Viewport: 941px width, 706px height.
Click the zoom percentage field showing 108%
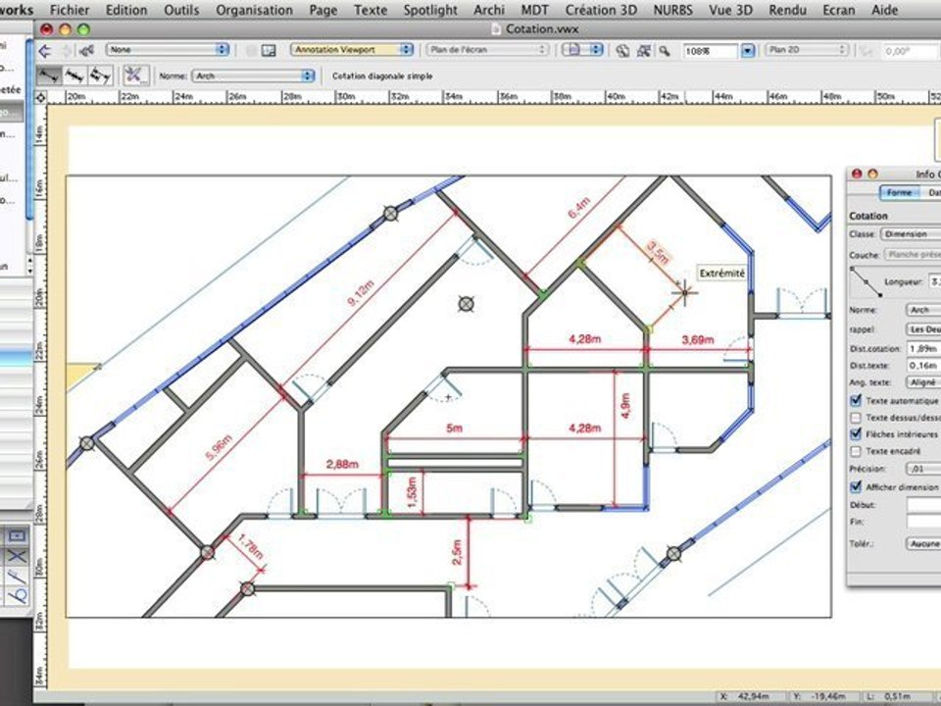coord(711,51)
